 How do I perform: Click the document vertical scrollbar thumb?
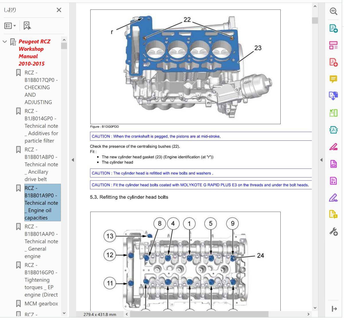315,21
